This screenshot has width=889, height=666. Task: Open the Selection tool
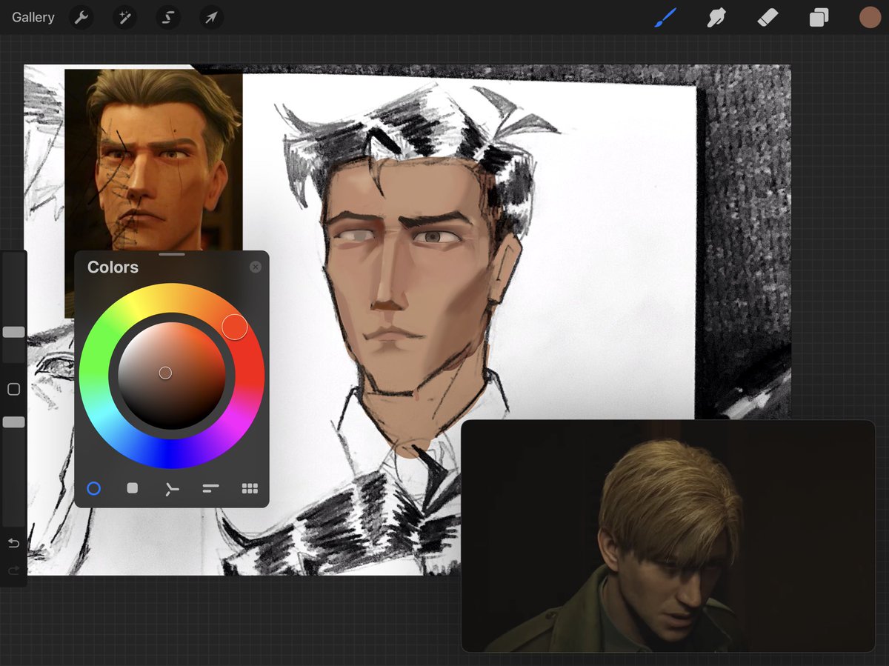click(168, 17)
